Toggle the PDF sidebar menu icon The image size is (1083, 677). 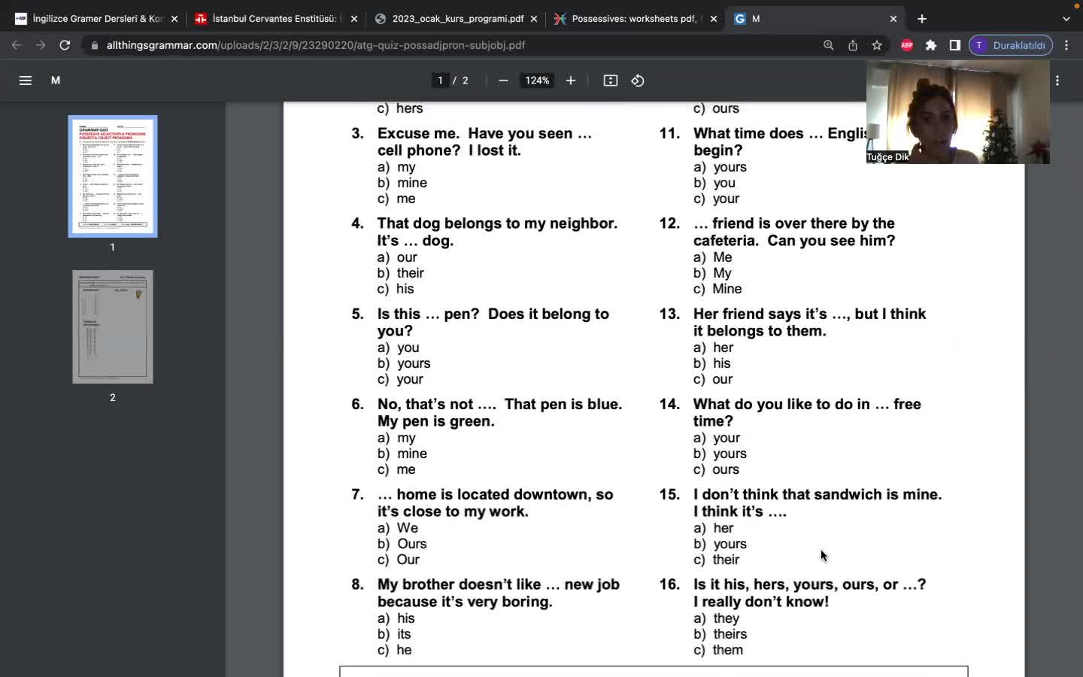(25, 80)
